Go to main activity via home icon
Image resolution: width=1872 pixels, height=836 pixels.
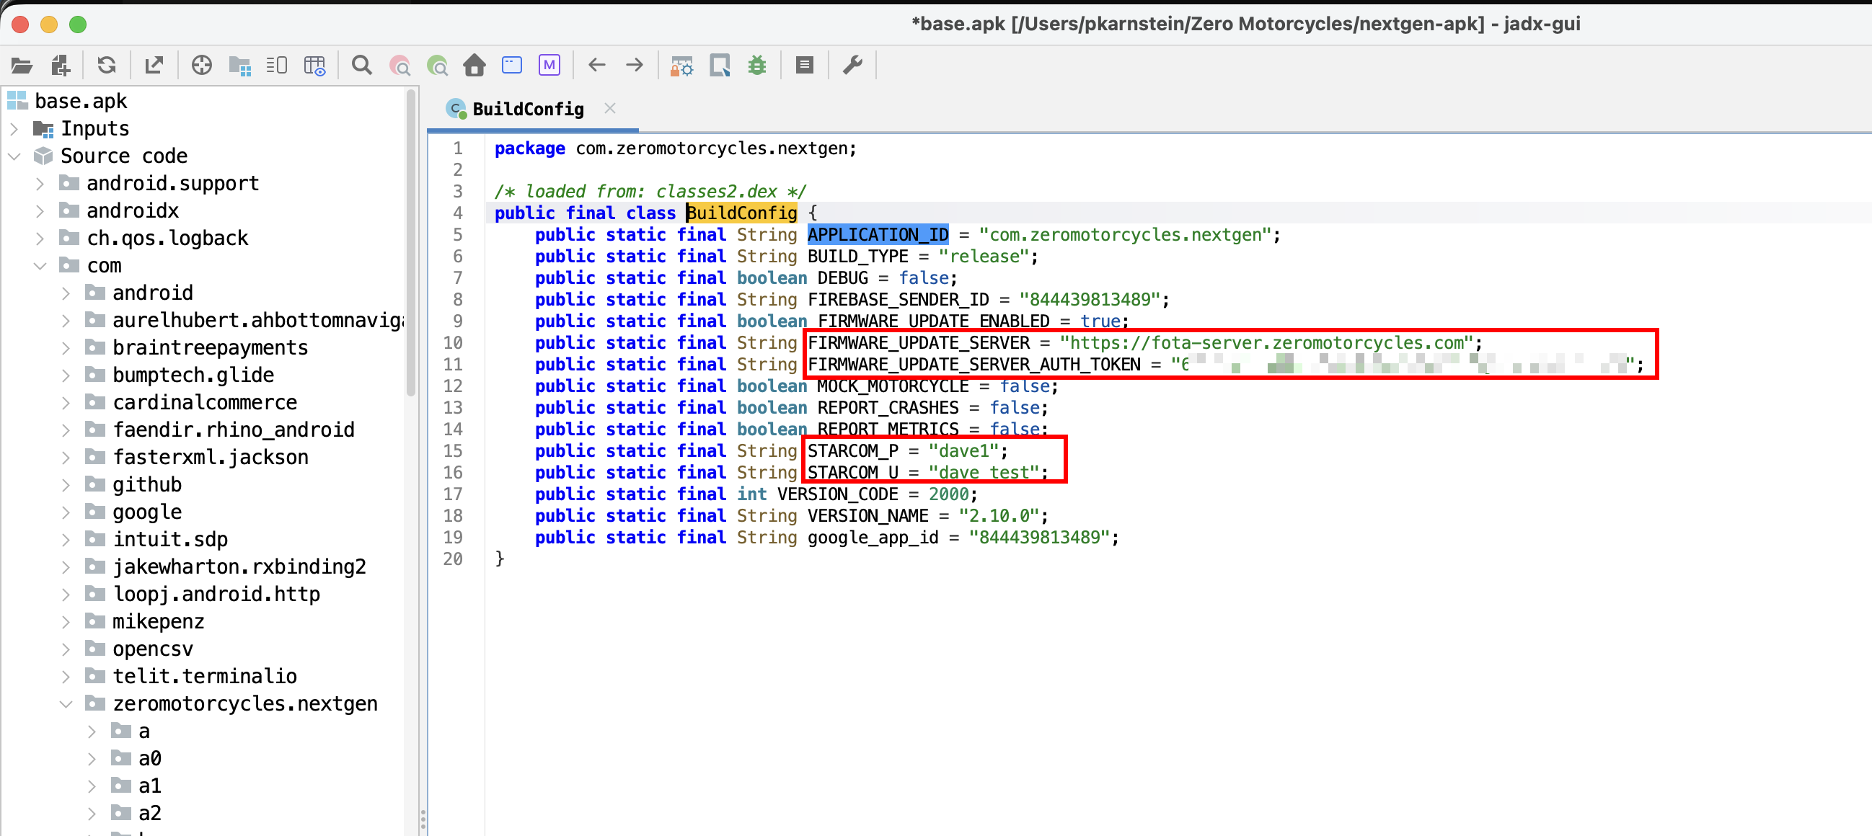pyautogui.click(x=474, y=66)
